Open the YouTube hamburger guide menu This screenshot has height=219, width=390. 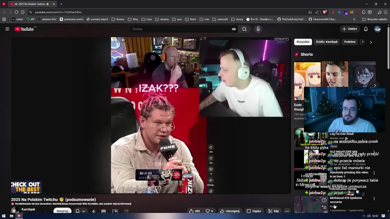[x=7, y=29]
